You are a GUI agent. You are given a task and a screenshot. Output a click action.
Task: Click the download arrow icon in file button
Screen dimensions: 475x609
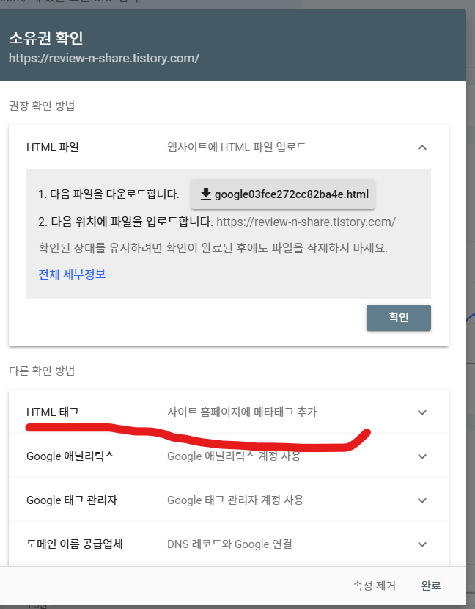(x=206, y=194)
